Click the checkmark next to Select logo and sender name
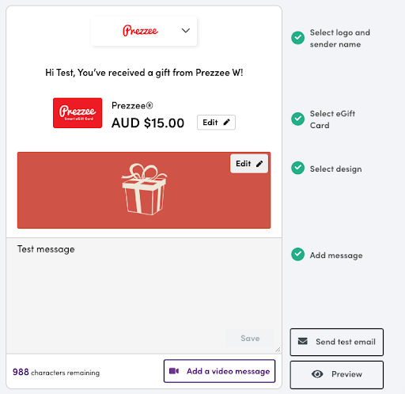The width and height of the screenshot is (405, 394). 298,38
